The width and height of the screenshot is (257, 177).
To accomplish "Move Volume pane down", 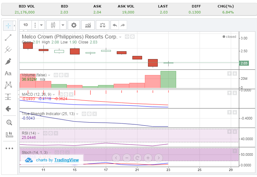I will [235, 74].
